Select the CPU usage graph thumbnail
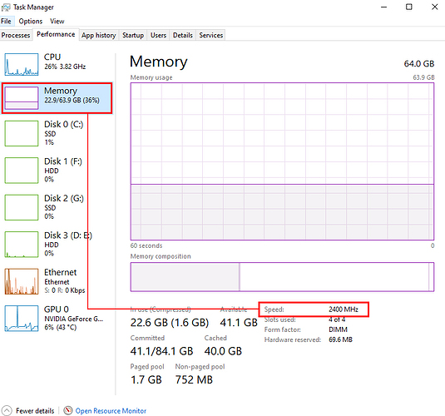445x416 pixels. tap(22, 64)
